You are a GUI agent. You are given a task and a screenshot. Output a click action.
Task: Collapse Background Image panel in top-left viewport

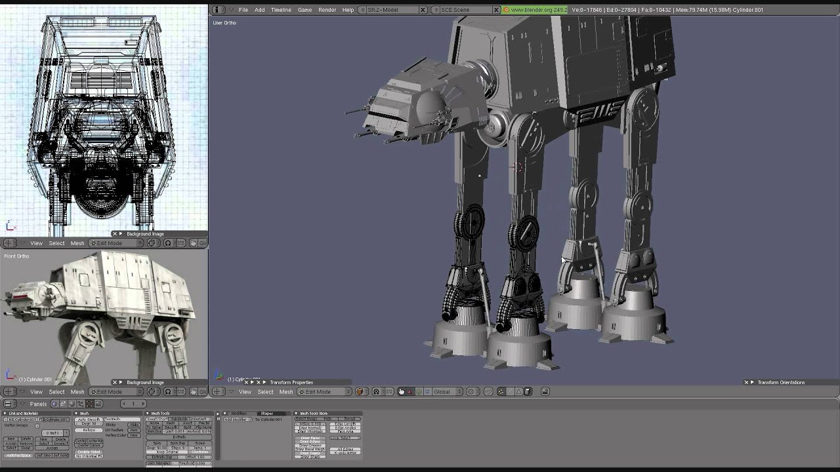tap(121, 233)
